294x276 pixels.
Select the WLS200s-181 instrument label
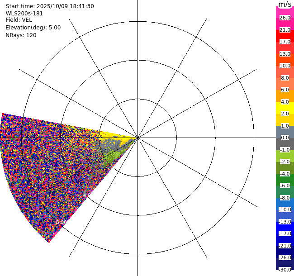click(x=24, y=14)
